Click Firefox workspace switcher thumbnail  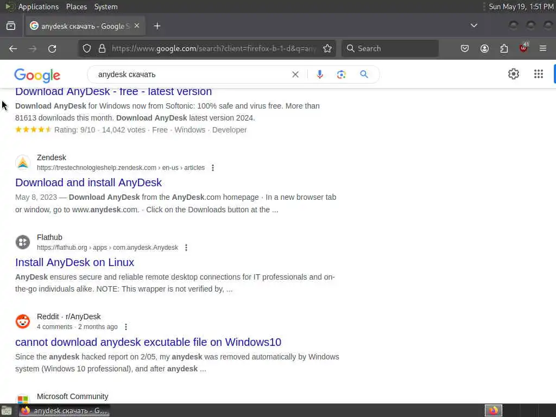pos(493,410)
